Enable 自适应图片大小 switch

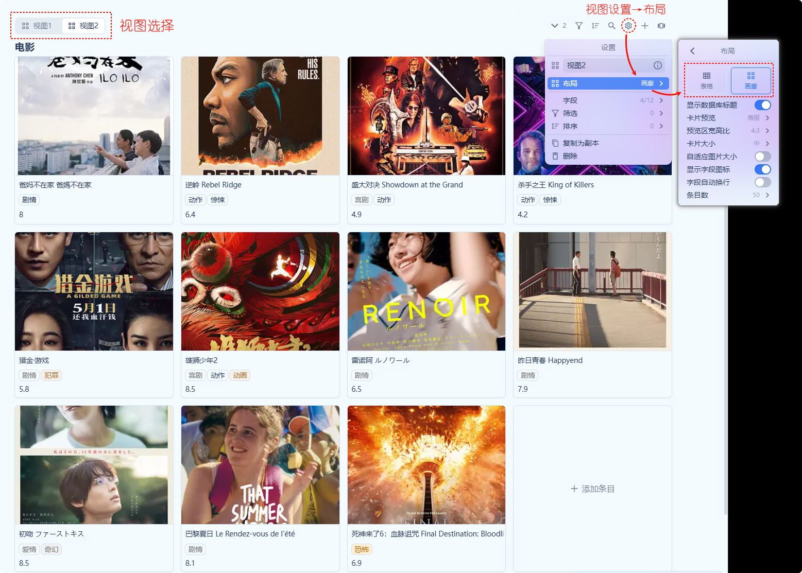pos(763,157)
